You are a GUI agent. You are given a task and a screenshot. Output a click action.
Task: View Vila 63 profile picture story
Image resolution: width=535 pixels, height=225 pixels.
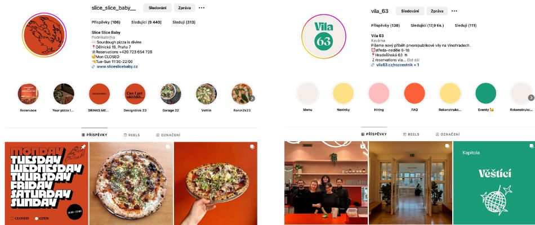323,36
